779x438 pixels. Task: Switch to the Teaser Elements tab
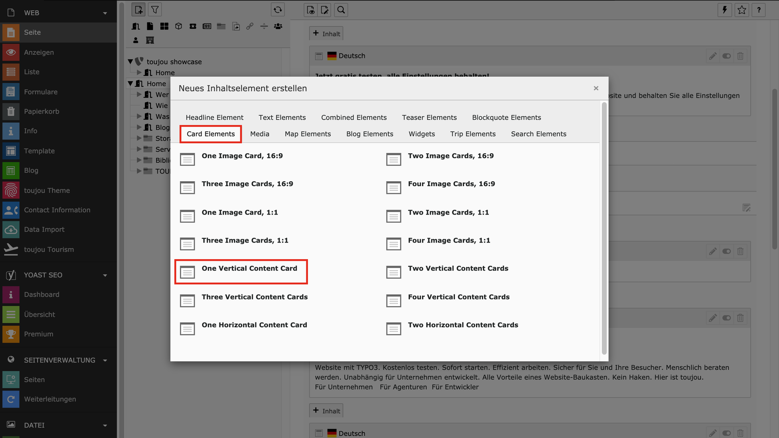click(x=429, y=117)
